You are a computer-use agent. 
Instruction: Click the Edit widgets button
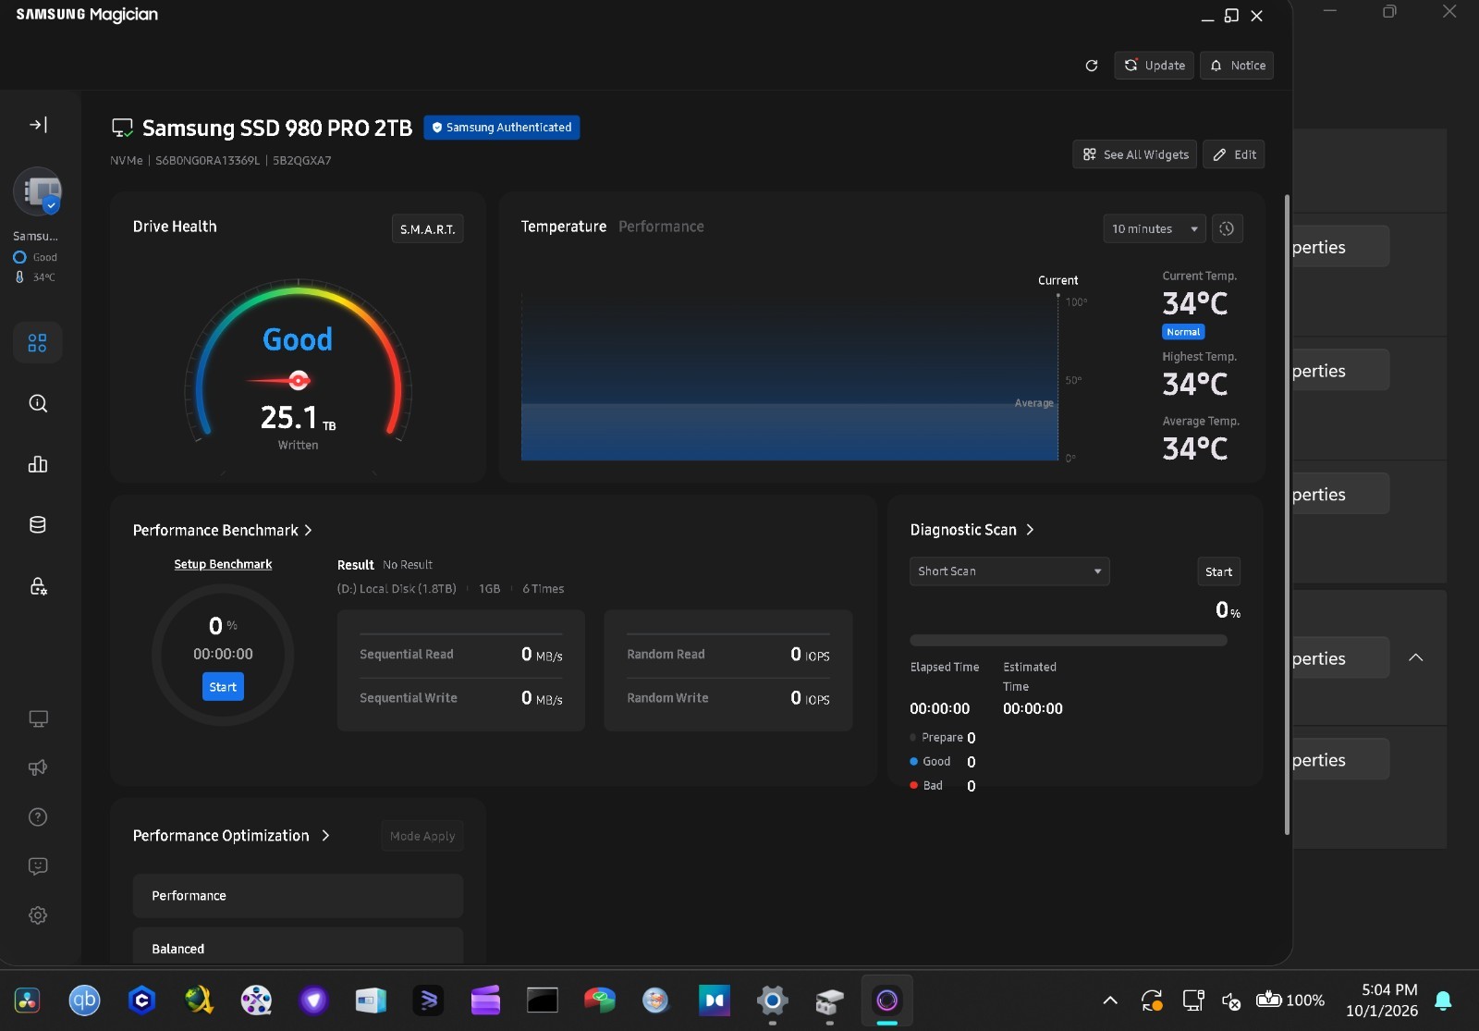pyautogui.click(x=1234, y=154)
